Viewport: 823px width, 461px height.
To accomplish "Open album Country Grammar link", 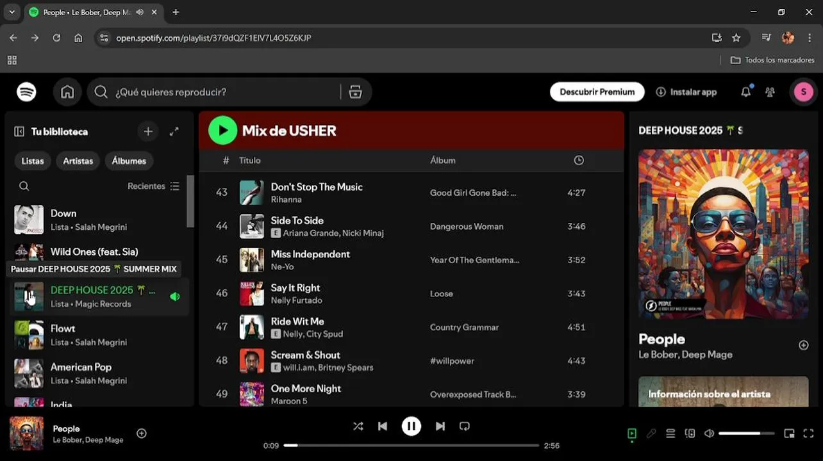I will pos(464,327).
